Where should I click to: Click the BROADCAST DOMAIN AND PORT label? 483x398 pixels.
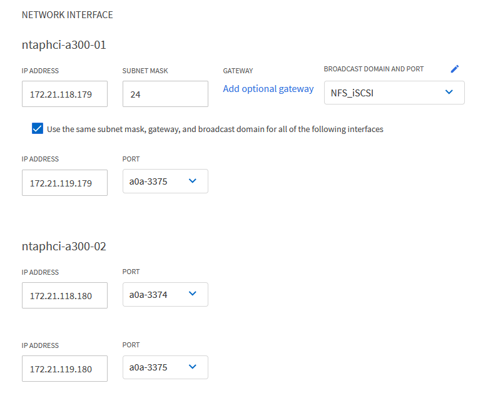pos(374,69)
